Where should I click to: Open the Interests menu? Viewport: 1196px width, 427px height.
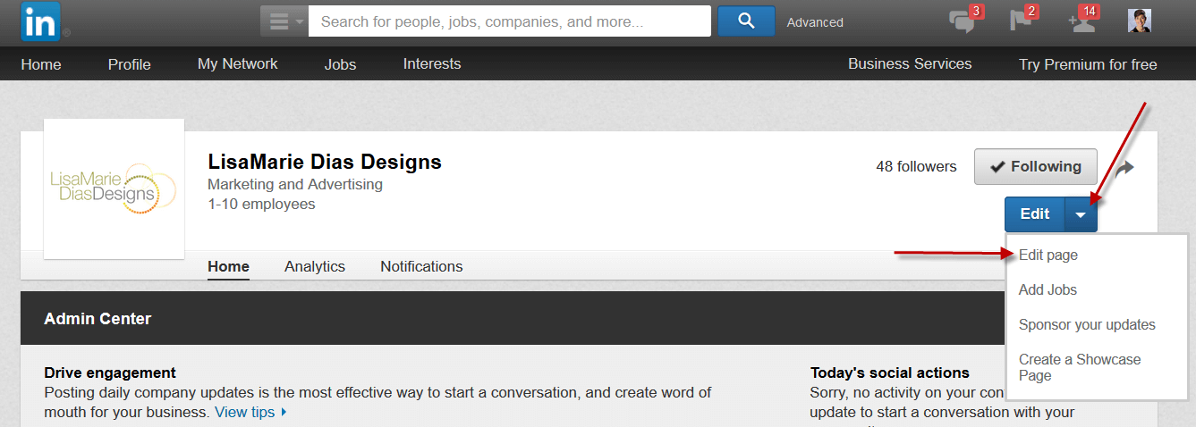[x=432, y=64]
